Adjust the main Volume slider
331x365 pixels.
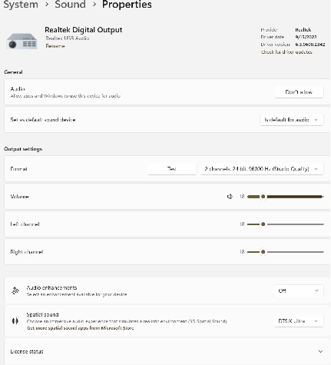pos(286,197)
